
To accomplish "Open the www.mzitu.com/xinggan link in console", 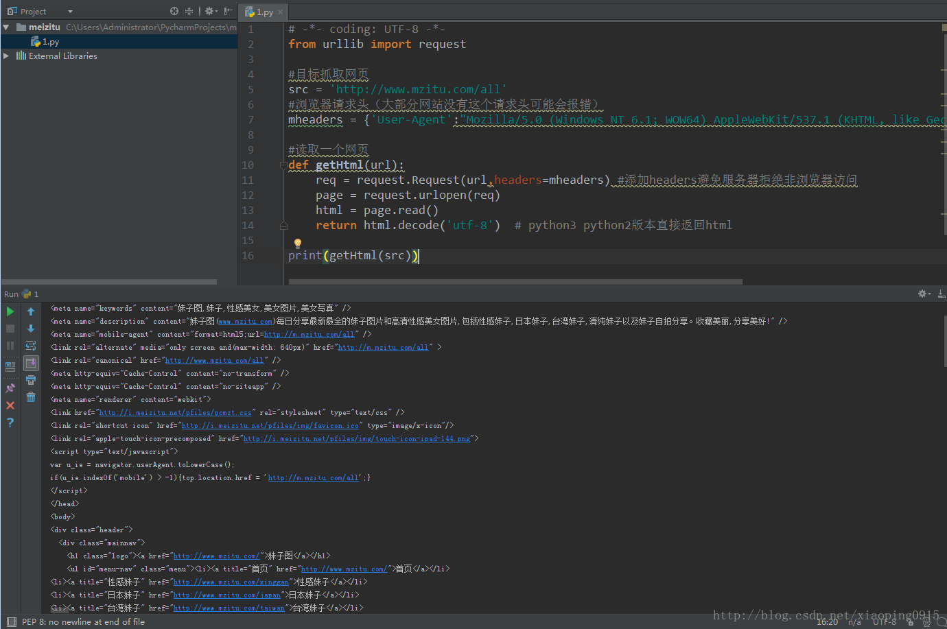I will 231,582.
